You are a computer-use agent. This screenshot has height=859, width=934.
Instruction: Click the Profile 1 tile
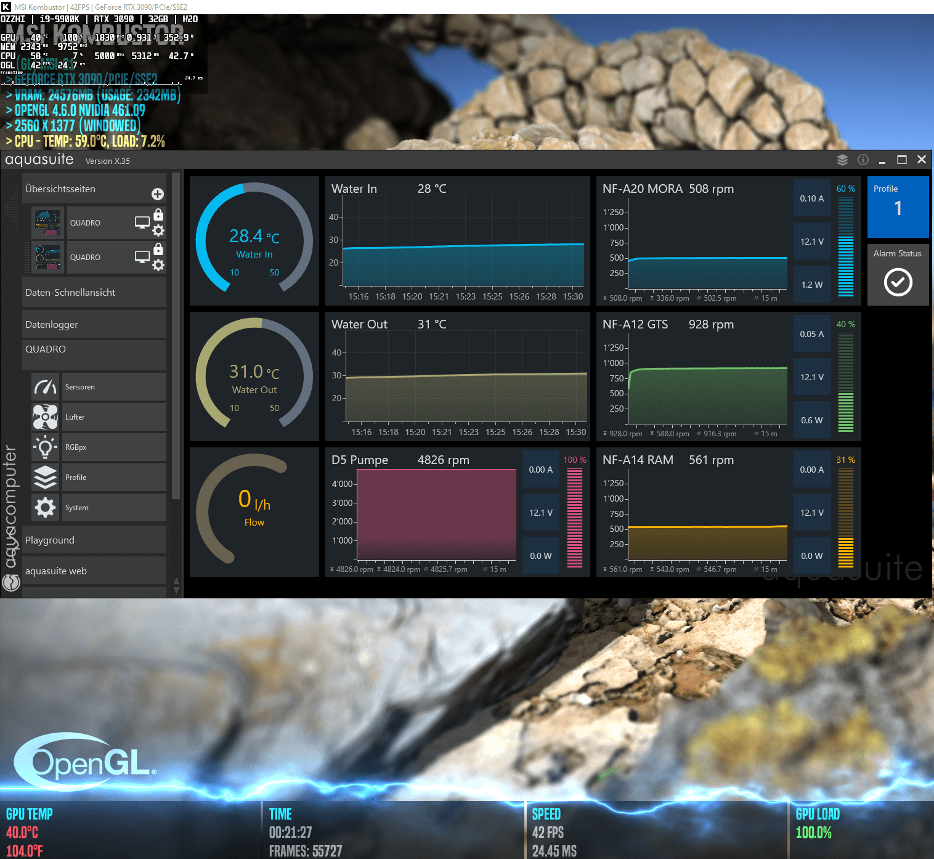pyautogui.click(x=898, y=207)
